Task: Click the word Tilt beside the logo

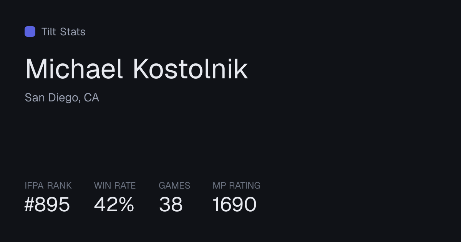Action: pos(49,31)
